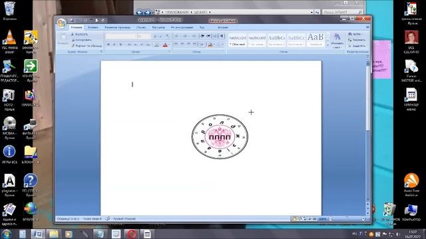The height and width of the screenshot is (239, 426).
Task: Increase paragraph indent
Action: 208,36
